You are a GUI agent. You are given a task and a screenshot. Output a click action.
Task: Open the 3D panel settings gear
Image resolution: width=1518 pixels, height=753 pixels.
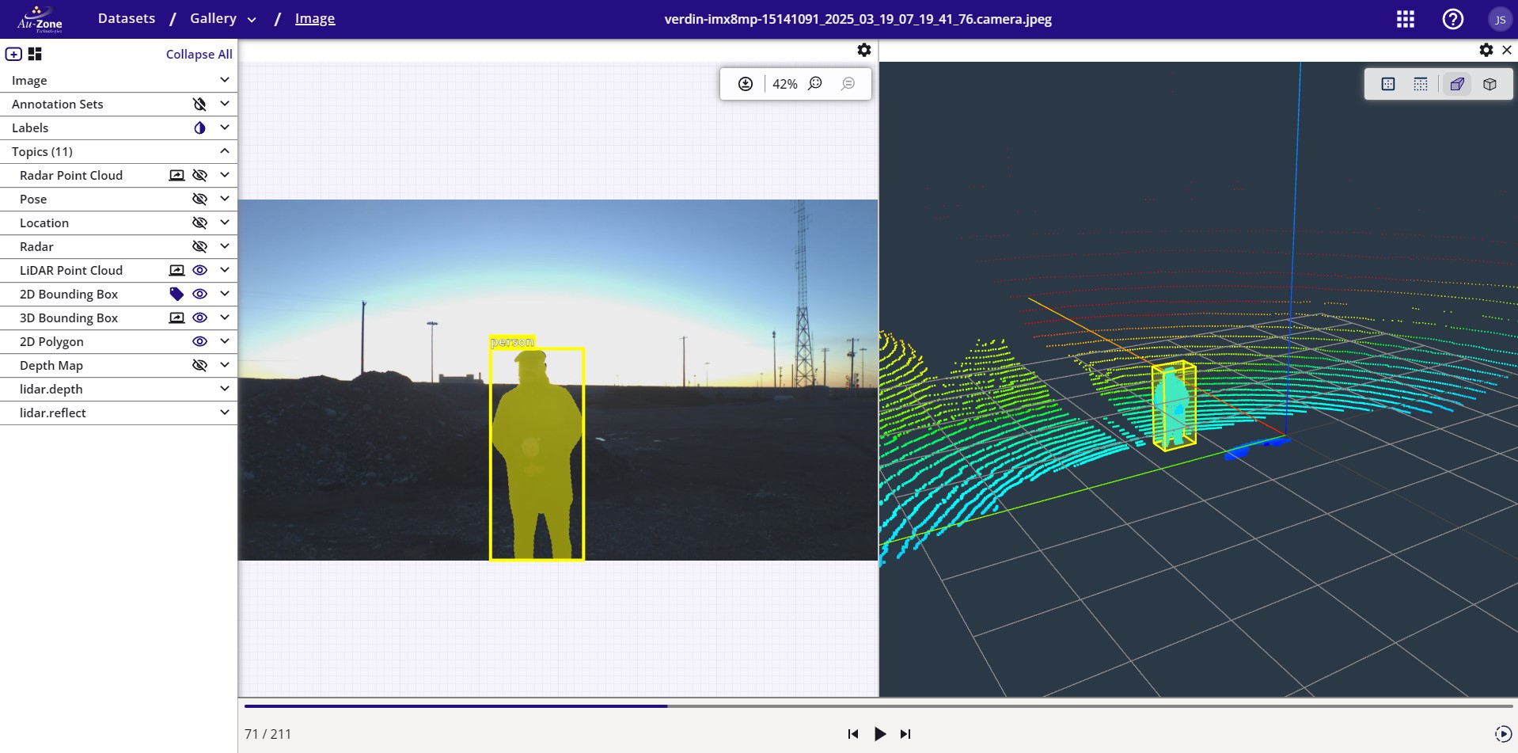(x=1486, y=50)
